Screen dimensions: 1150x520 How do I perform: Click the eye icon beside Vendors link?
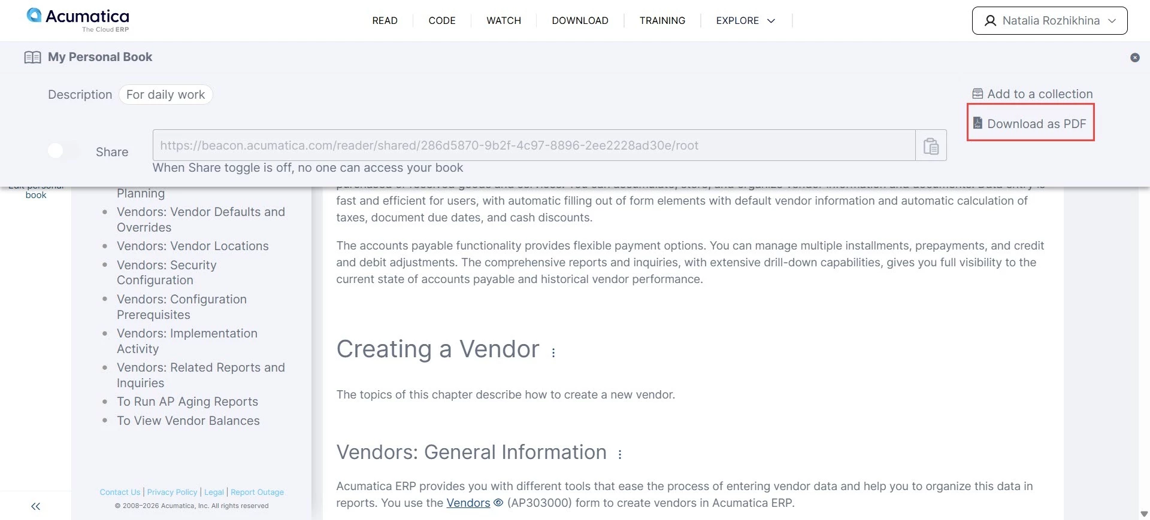tap(498, 503)
